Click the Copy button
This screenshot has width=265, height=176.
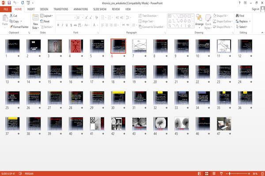click(x=15, y=21)
